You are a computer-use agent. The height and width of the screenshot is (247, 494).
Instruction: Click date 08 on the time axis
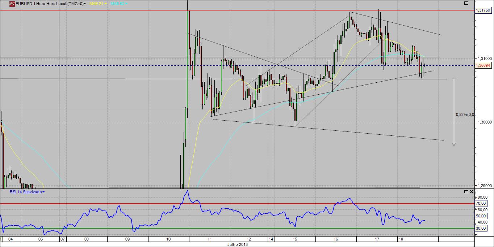click(x=87, y=239)
